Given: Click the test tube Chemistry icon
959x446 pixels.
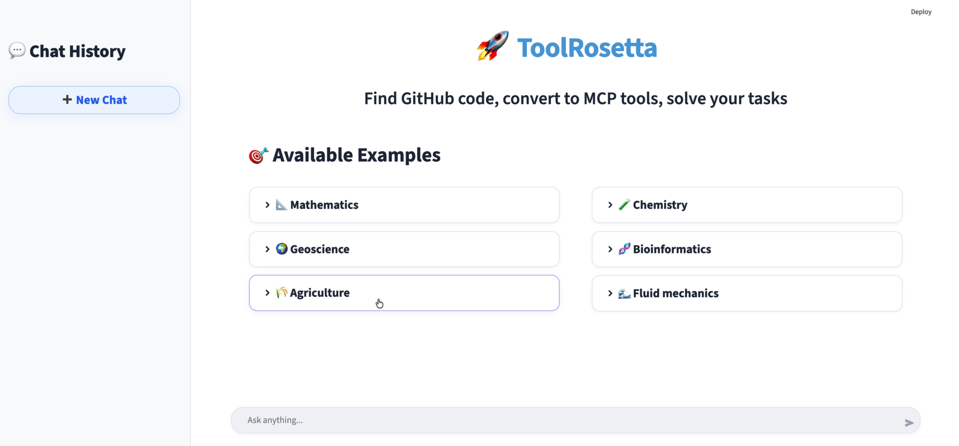Looking at the screenshot, I should (624, 205).
